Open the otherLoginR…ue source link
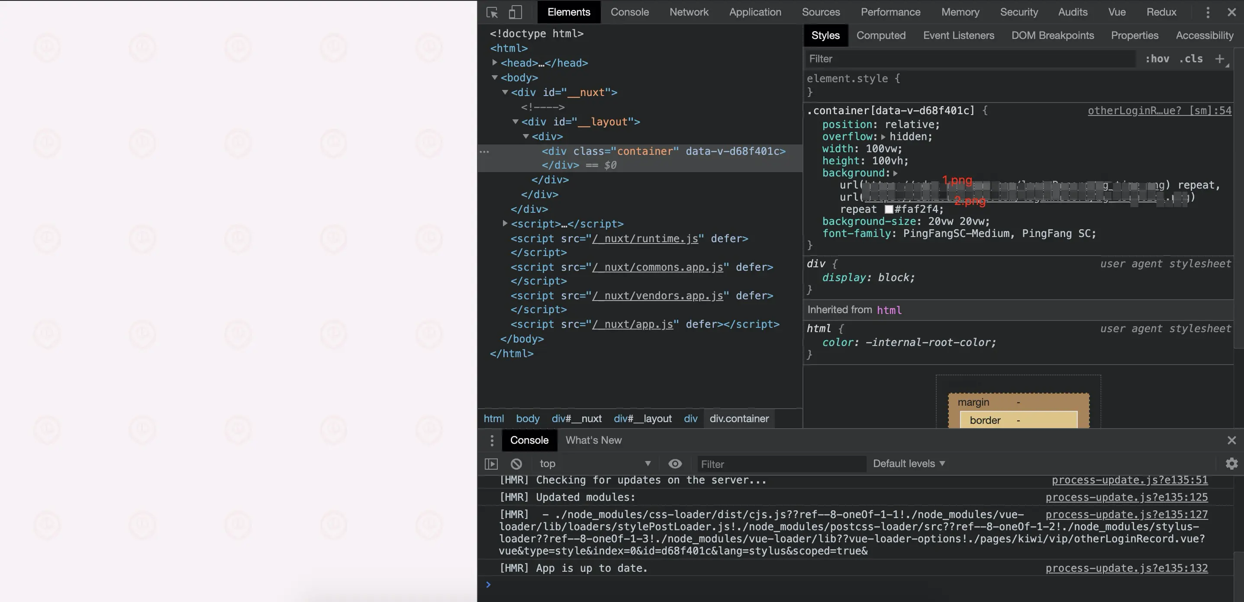Screen dimensions: 1244x602 point(1159,110)
